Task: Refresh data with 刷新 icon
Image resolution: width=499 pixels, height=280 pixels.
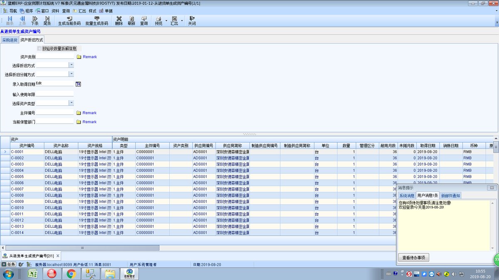Action: [x=131, y=21]
